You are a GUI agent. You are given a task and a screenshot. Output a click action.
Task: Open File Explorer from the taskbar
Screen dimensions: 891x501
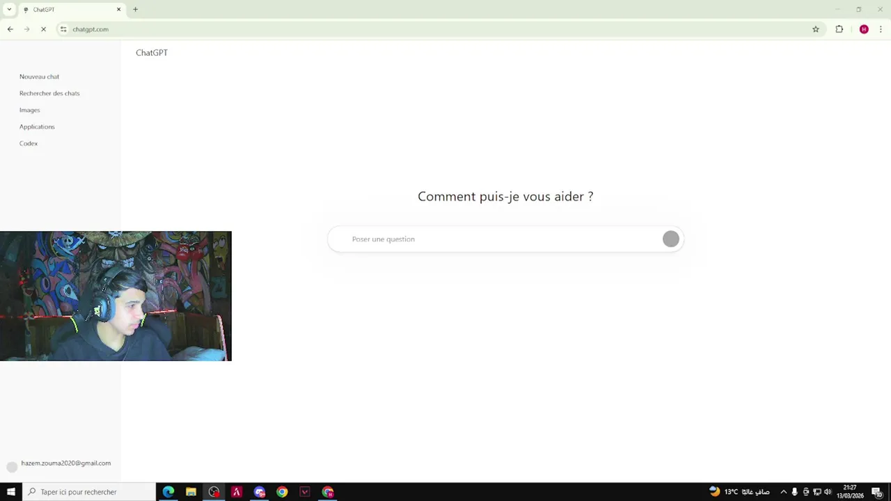(x=191, y=492)
